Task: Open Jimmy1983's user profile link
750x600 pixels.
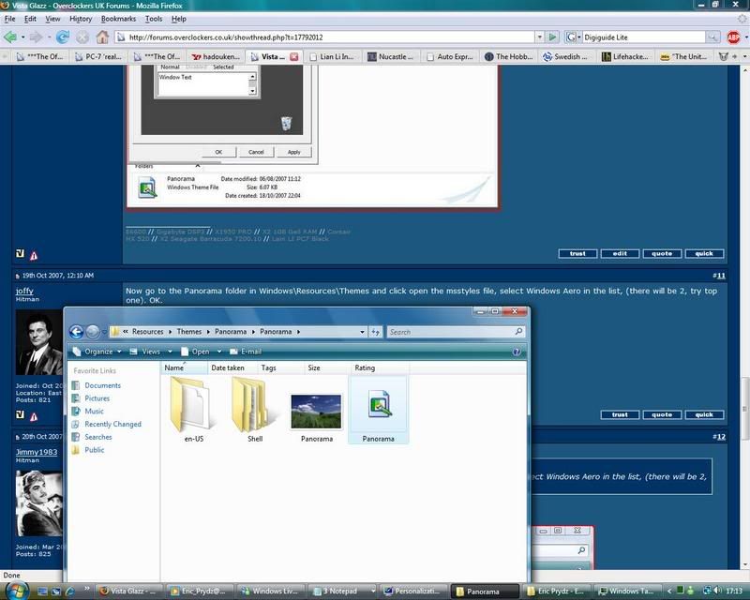Action: click(x=37, y=452)
